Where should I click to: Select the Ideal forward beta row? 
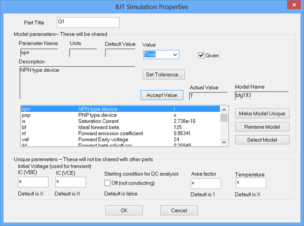coord(120,127)
